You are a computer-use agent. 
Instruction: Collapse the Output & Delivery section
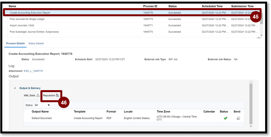[x=15, y=88]
